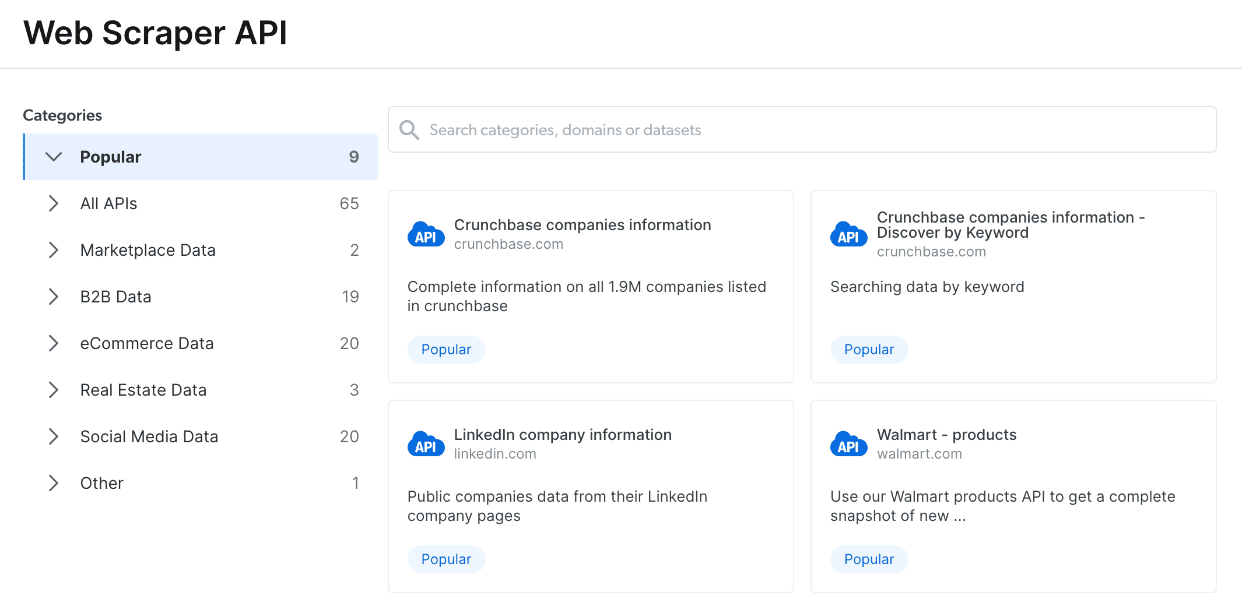Image resolution: width=1242 pixels, height=606 pixels.
Task: Expand the Marketplace Data category
Action: (x=54, y=250)
